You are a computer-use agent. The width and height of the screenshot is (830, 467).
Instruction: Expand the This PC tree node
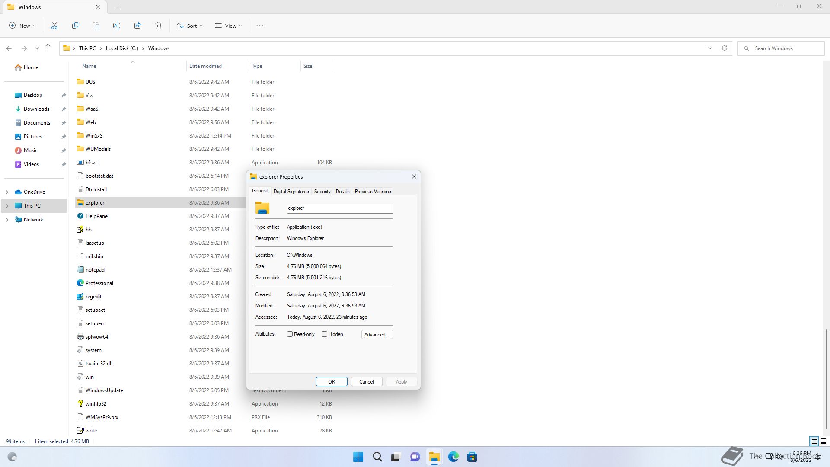coord(7,206)
